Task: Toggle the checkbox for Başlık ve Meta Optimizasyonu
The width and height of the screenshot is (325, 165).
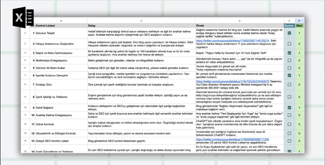Action: coord(289,53)
